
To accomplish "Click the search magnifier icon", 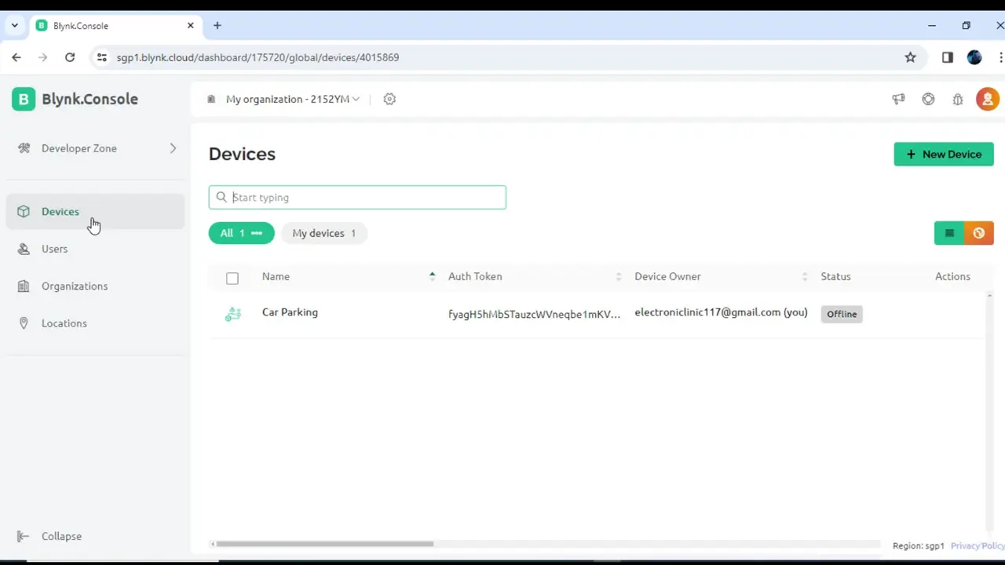I will (x=221, y=197).
